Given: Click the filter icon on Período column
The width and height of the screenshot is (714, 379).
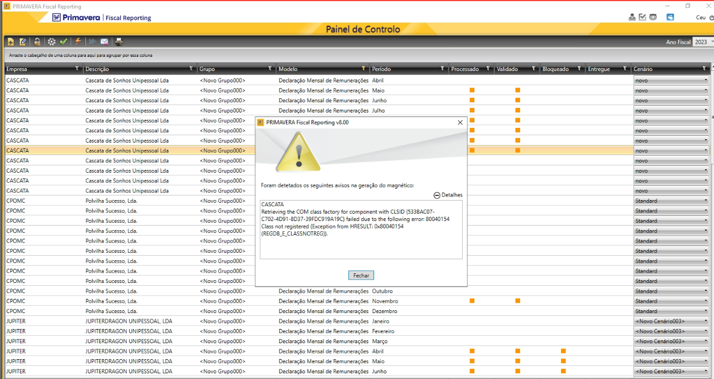Looking at the screenshot, I should [x=442, y=69].
